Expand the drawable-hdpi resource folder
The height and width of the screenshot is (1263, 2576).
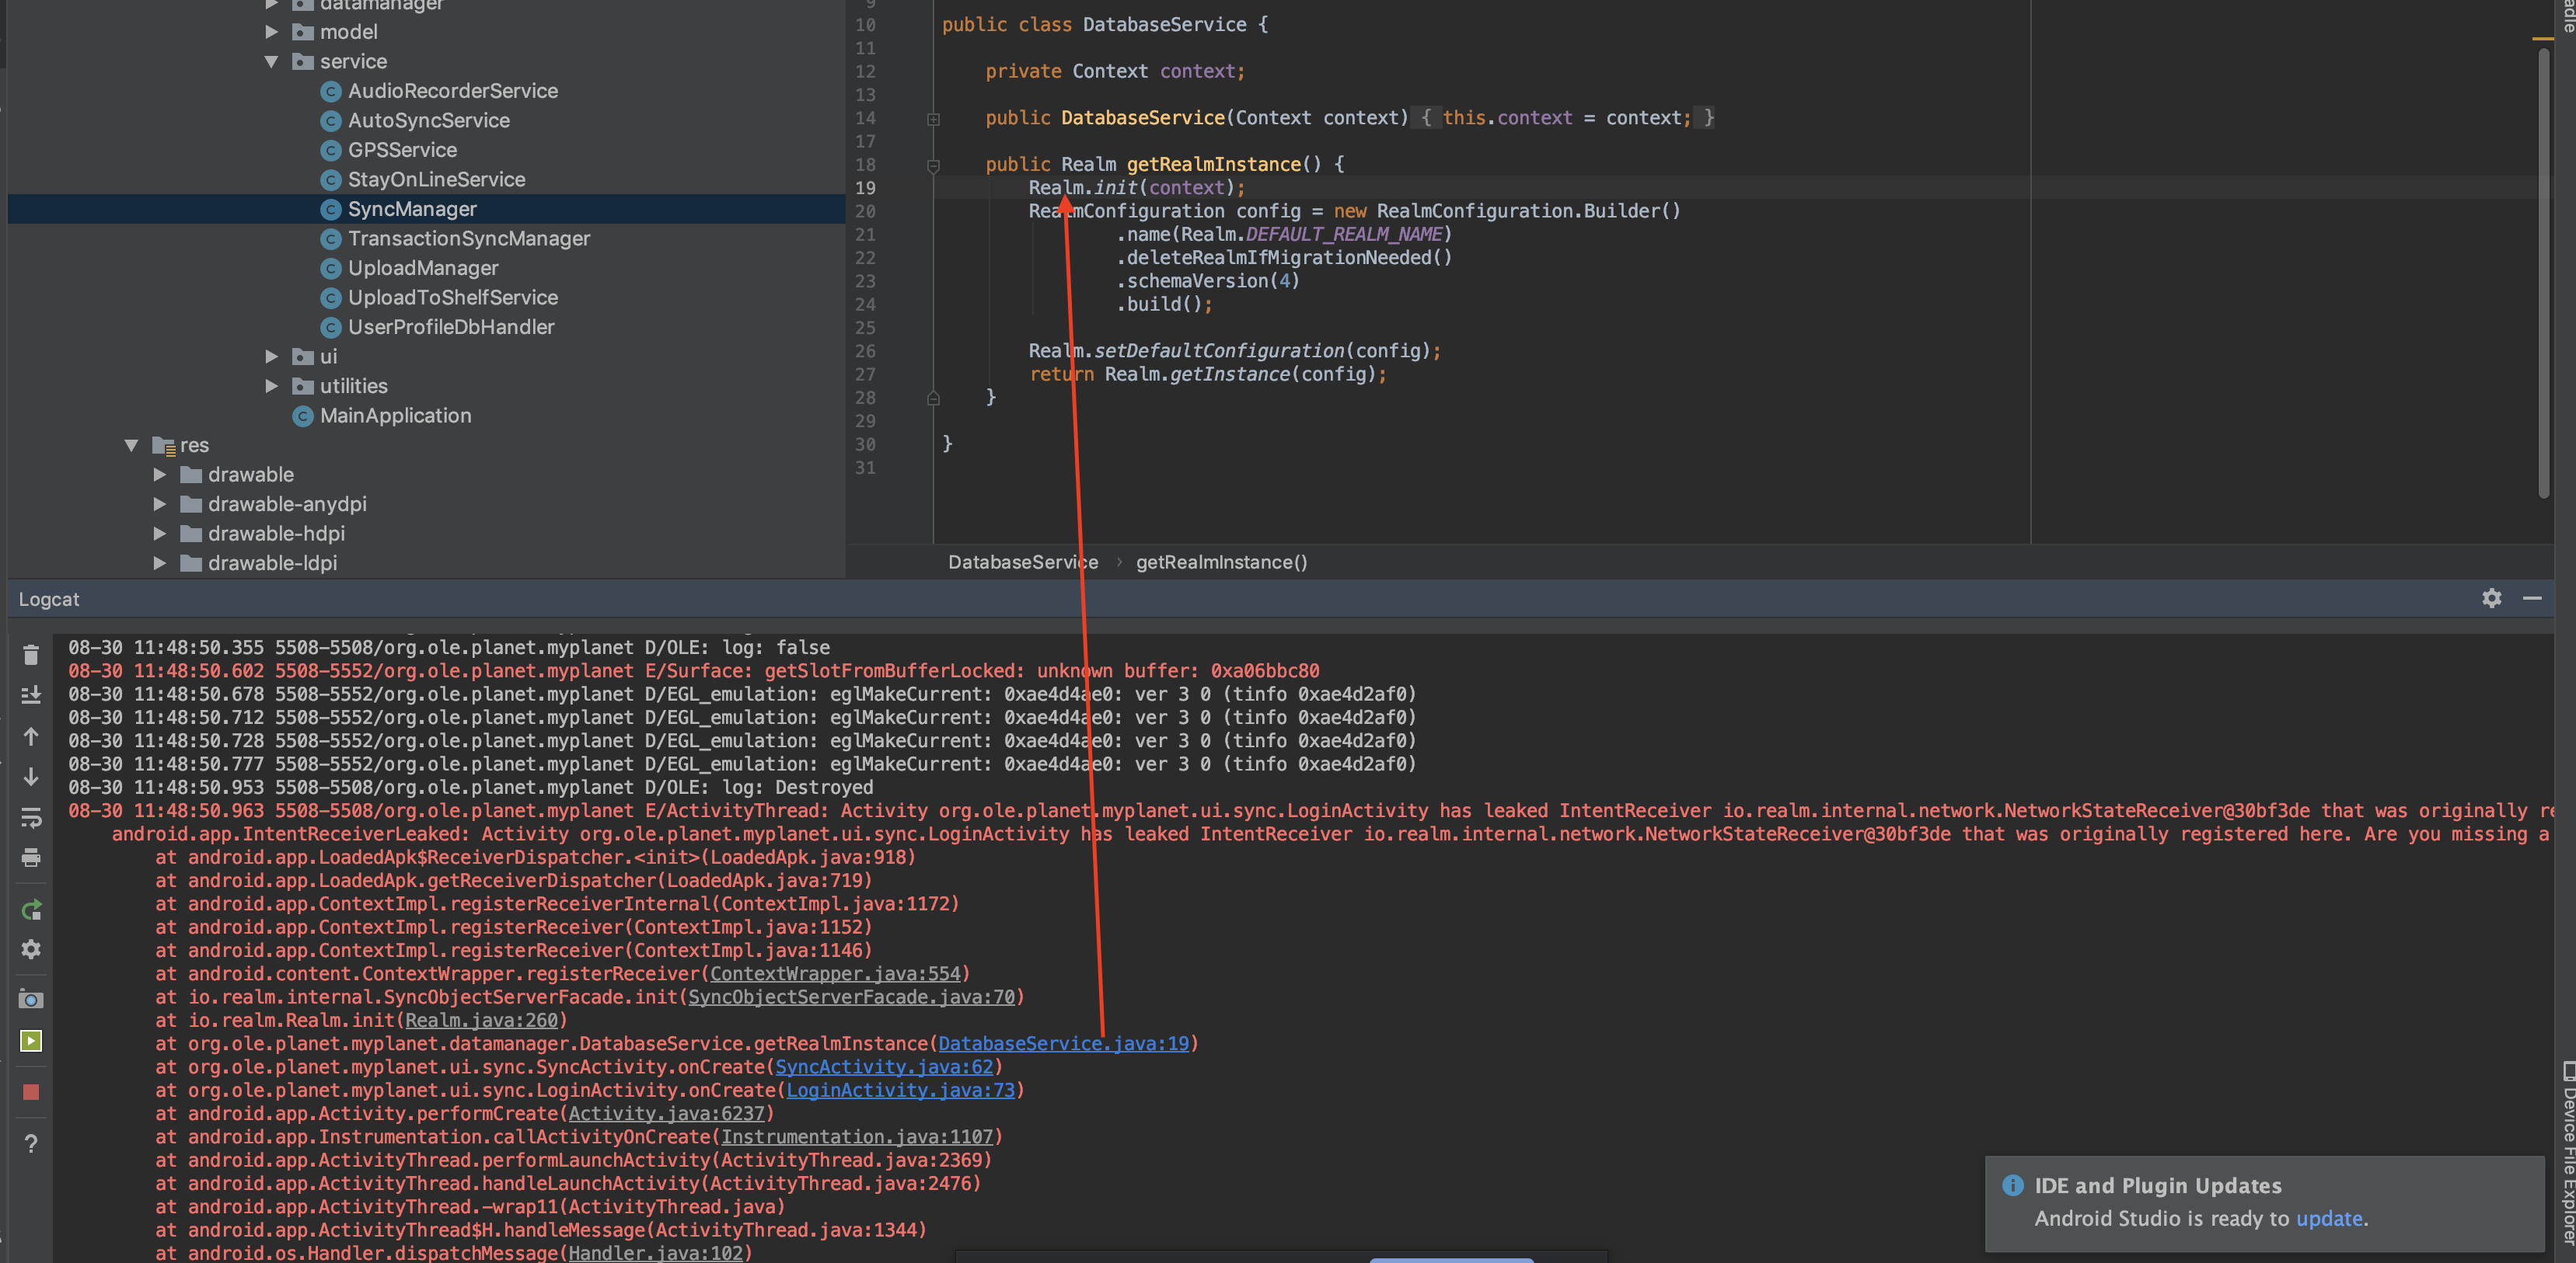point(160,534)
